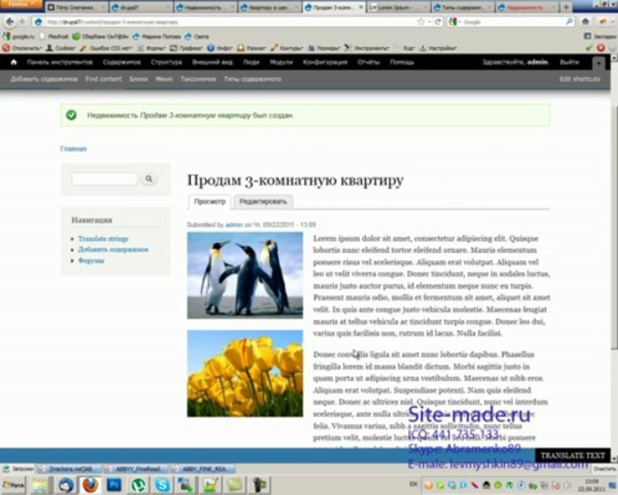Viewport: 618px width, 495px height.
Task: Click the Добавить содержимое shortcut
Action: click(44, 79)
